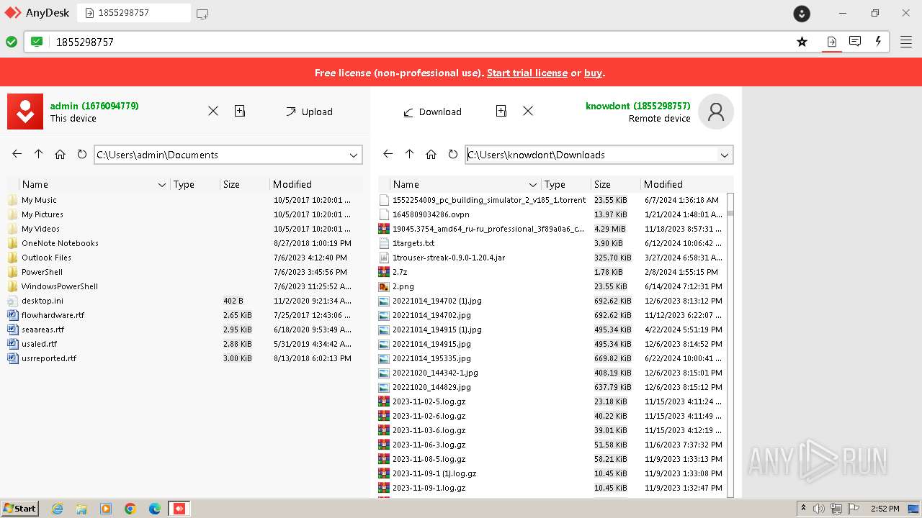Open the chat icon in toolbar
Viewport: 922px width, 518px height.
click(855, 42)
